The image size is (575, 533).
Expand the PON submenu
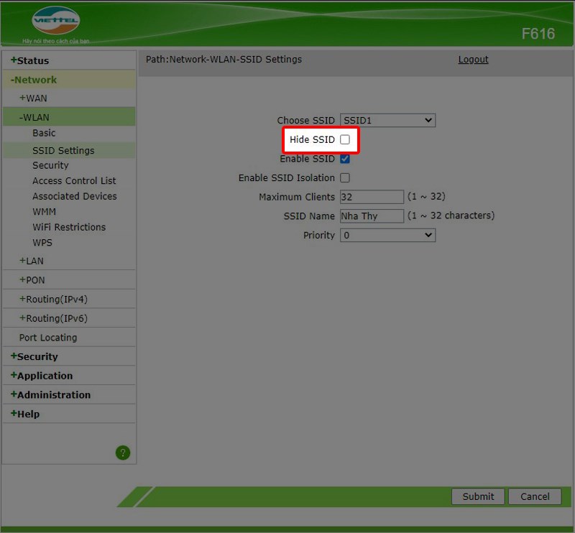pyautogui.click(x=32, y=280)
